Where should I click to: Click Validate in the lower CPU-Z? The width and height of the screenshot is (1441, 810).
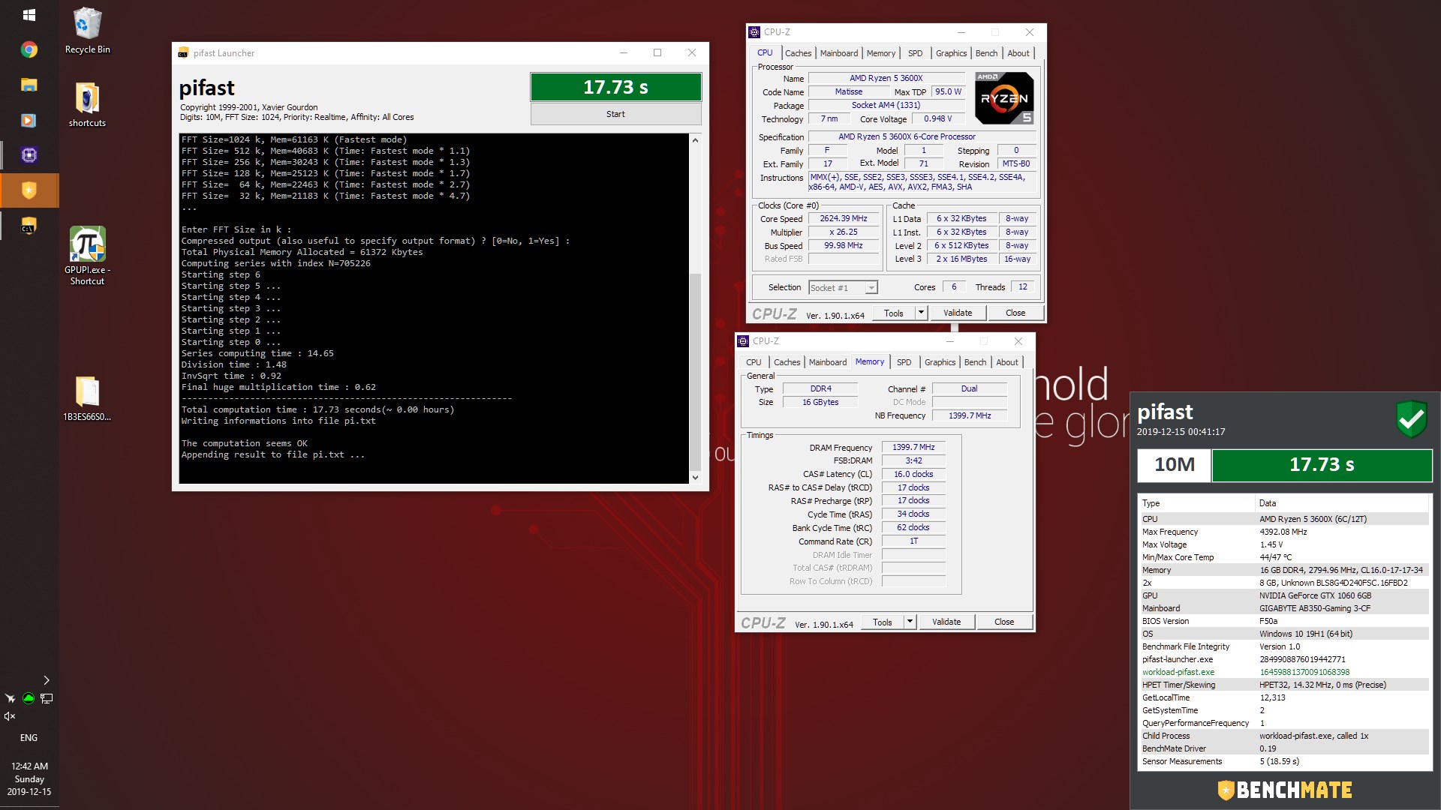[x=946, y=622]
